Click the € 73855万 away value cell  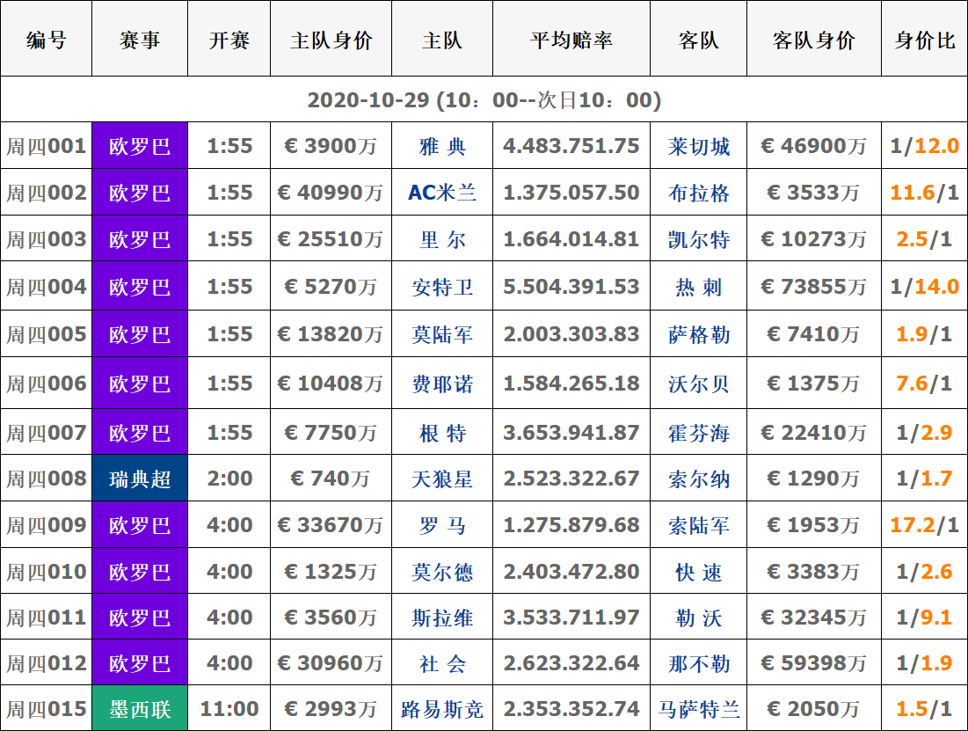pyautogui.click(x=813, y=287)
